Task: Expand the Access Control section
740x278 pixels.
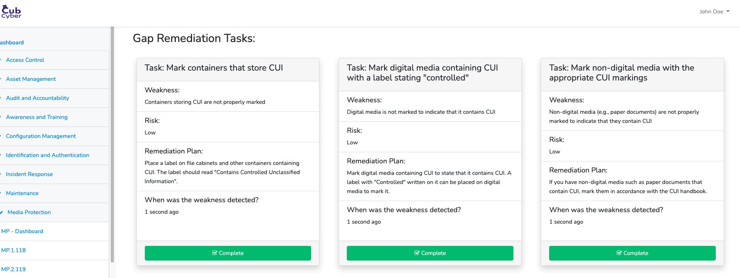Action: 25,60
